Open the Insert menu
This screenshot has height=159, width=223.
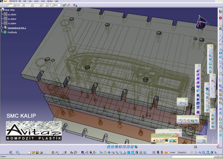coord(36,1)
